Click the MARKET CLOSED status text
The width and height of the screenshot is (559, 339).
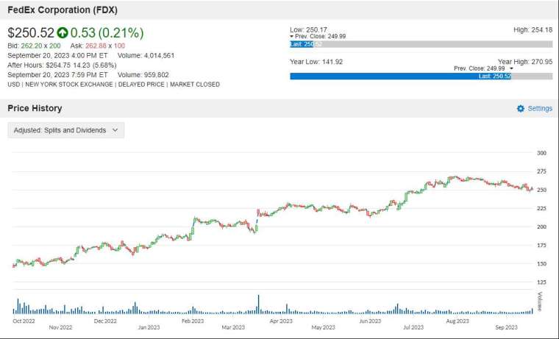click(x=195, y=85)
